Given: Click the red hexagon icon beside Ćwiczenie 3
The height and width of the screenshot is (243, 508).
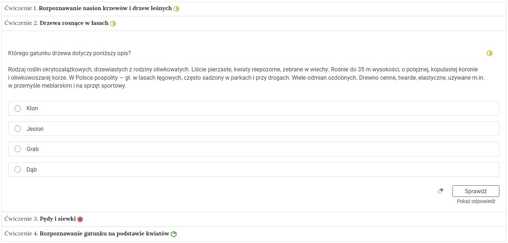Looking at the screenshot, I should (80, 219).
